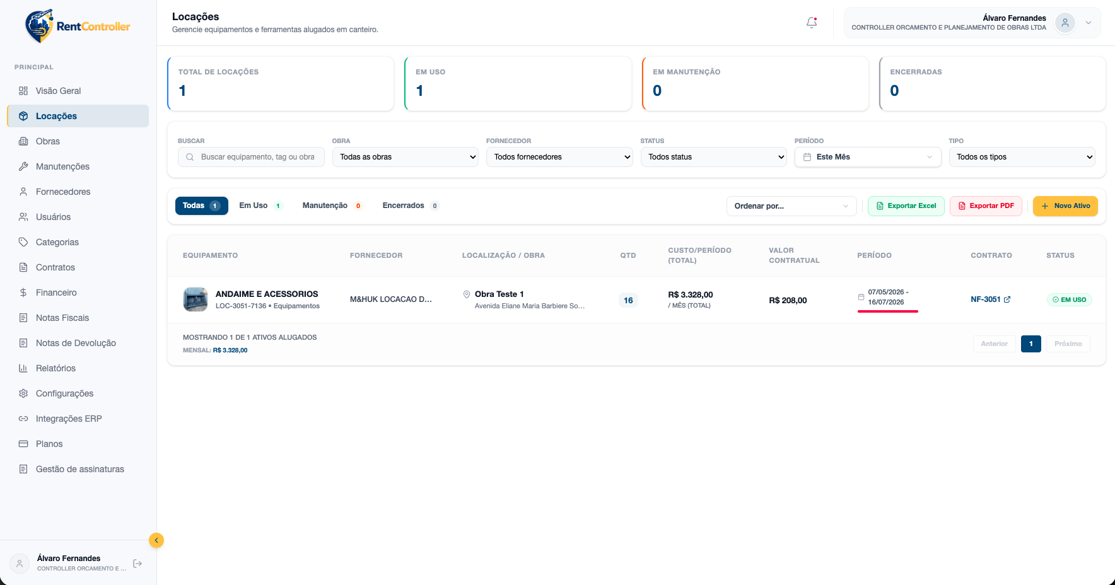
Task: Open the Este Mês period selector
Action: 868,157
